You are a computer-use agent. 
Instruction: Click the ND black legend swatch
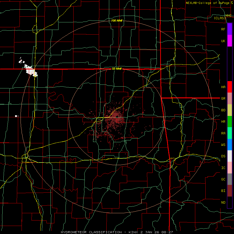(230, 202)
